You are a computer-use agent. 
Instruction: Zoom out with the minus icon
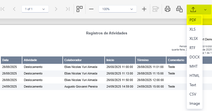tap(91, 9)
